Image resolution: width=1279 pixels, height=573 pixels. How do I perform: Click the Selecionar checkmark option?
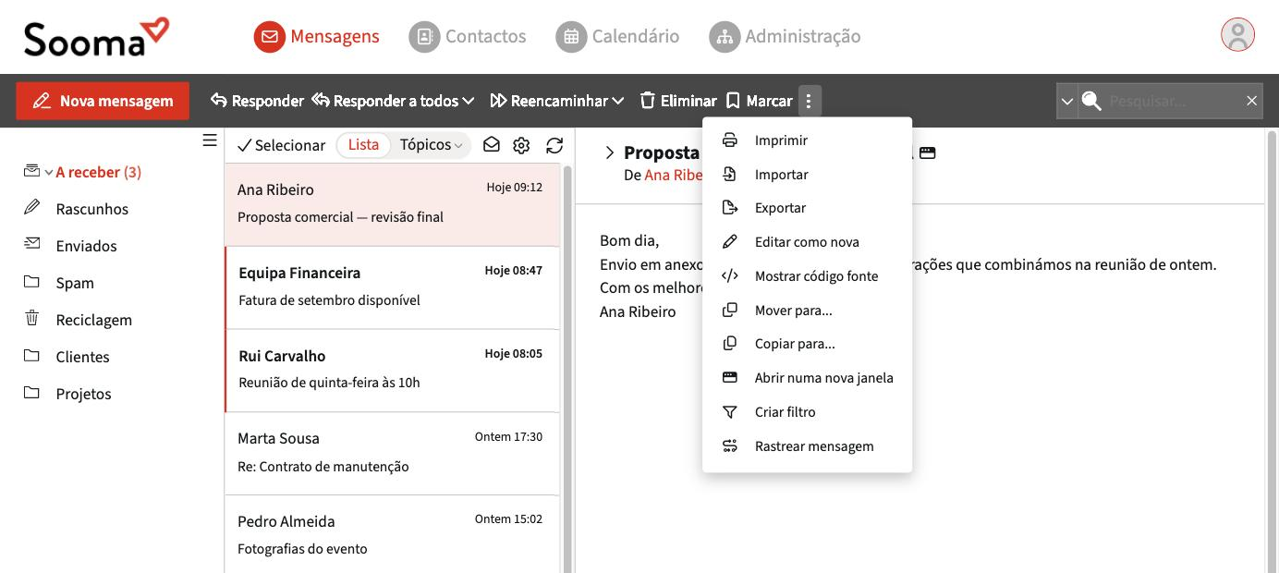click(x=281, y=145)
